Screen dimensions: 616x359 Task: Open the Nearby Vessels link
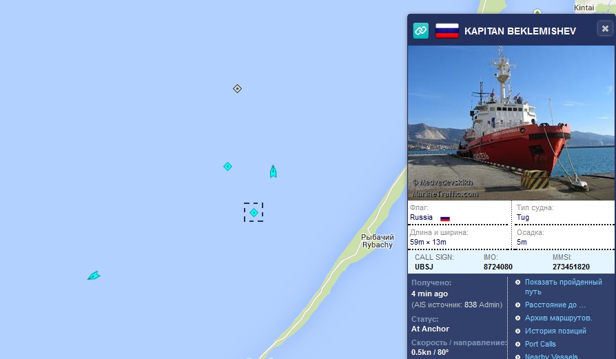[x=551, y=356]
